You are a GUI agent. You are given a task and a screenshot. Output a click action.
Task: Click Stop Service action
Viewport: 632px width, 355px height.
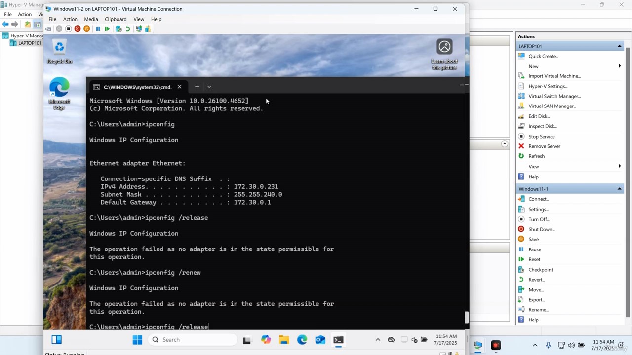[542, 137]
